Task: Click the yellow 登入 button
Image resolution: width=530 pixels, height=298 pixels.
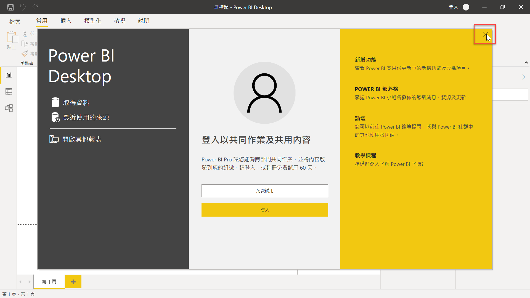Action: pyautogui.click(x=265, y=210)
